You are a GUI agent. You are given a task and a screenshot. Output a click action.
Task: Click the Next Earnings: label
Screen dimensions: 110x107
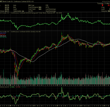point(51,11)
